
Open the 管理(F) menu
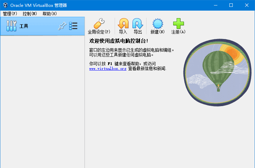point(10,14)
